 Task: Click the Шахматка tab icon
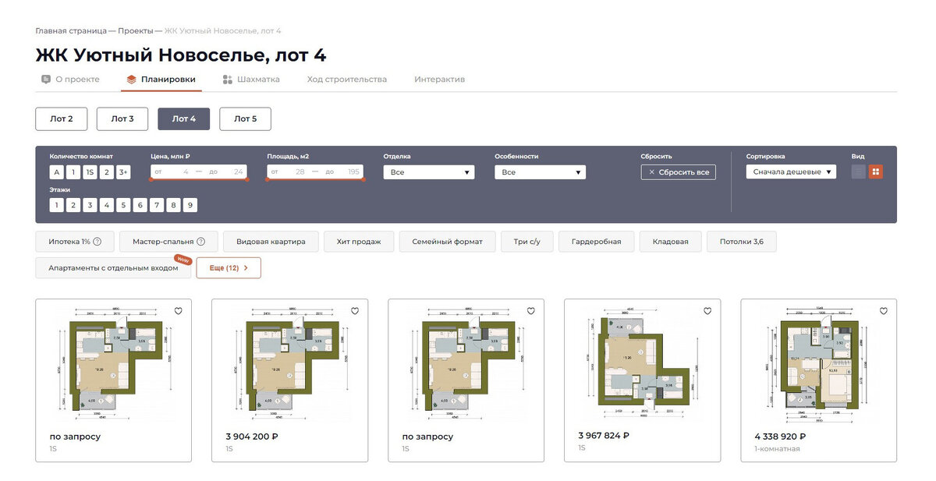(x=228, y=80)
